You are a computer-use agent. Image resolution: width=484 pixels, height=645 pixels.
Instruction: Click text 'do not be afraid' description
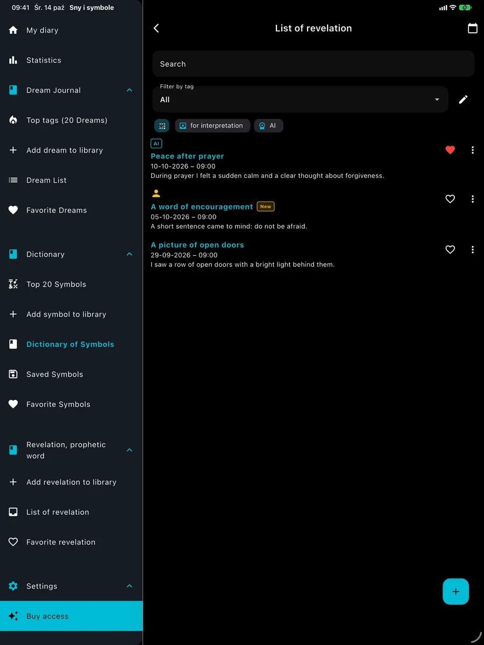tap(229, 226)
